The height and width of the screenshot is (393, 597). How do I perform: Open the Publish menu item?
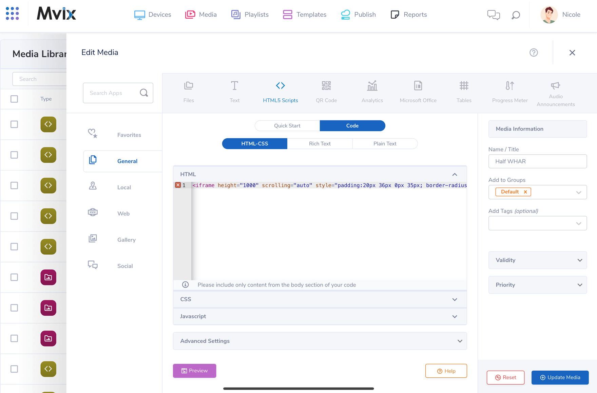(x=358, y=15)
